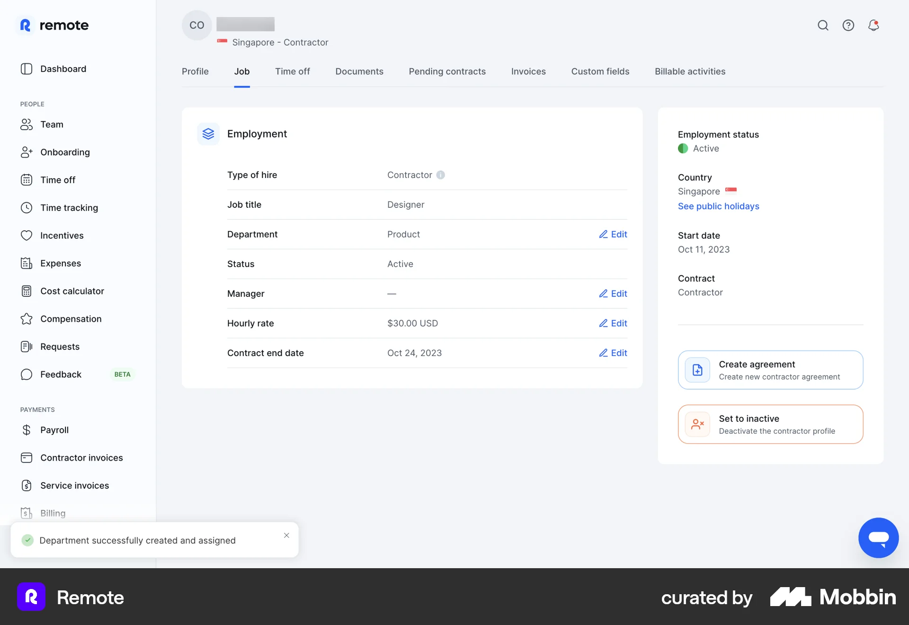The height and width of the screenshot is (625, 909).
Task: Click the Remote logo
Action: [53, 25]
